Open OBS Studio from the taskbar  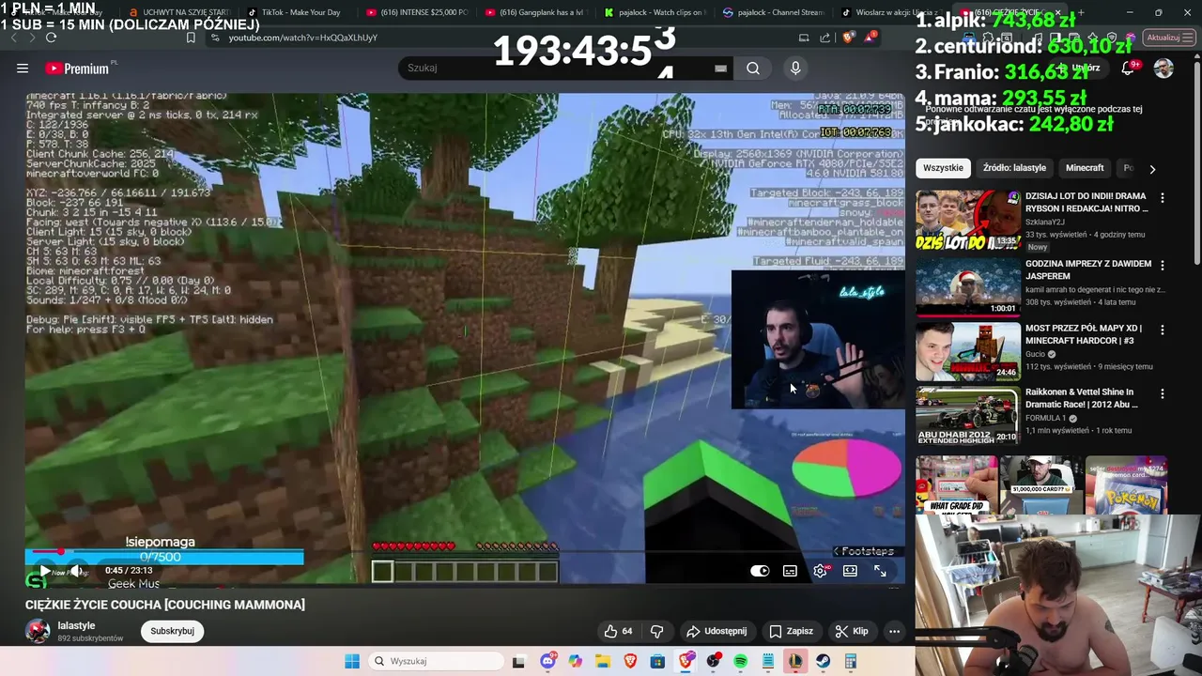pos(713,661)
